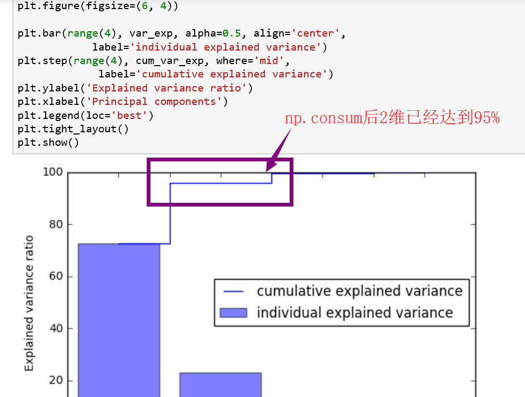This screenshot has height=397, width=525.
Task: Click the legend's blue rectangle swatch
Action: [x=233, y=313]
